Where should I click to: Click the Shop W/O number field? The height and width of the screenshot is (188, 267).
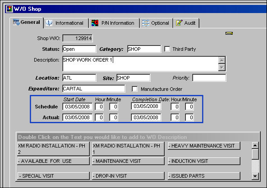point(78,38)
